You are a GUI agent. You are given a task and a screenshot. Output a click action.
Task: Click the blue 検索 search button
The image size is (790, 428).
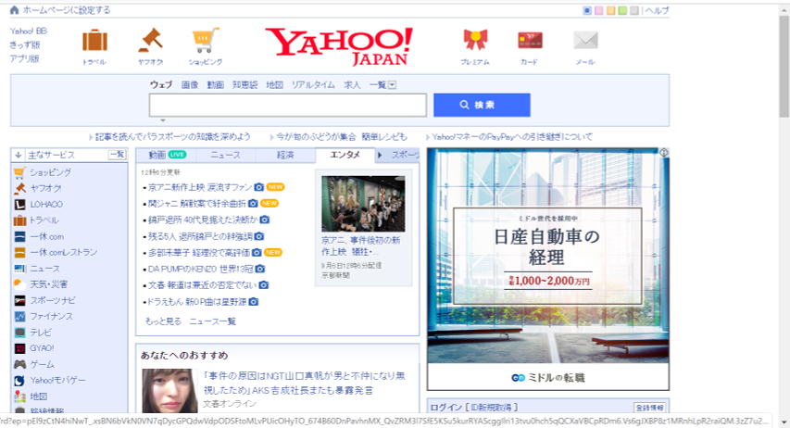482,105
